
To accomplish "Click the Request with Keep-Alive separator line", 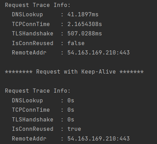I will [74, 72].
